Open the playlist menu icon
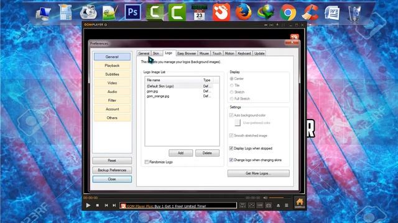This screenshot has height=223, width=398. 287,206
